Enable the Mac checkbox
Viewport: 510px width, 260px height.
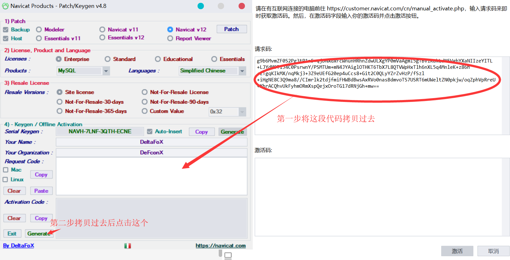click(6, 170)
